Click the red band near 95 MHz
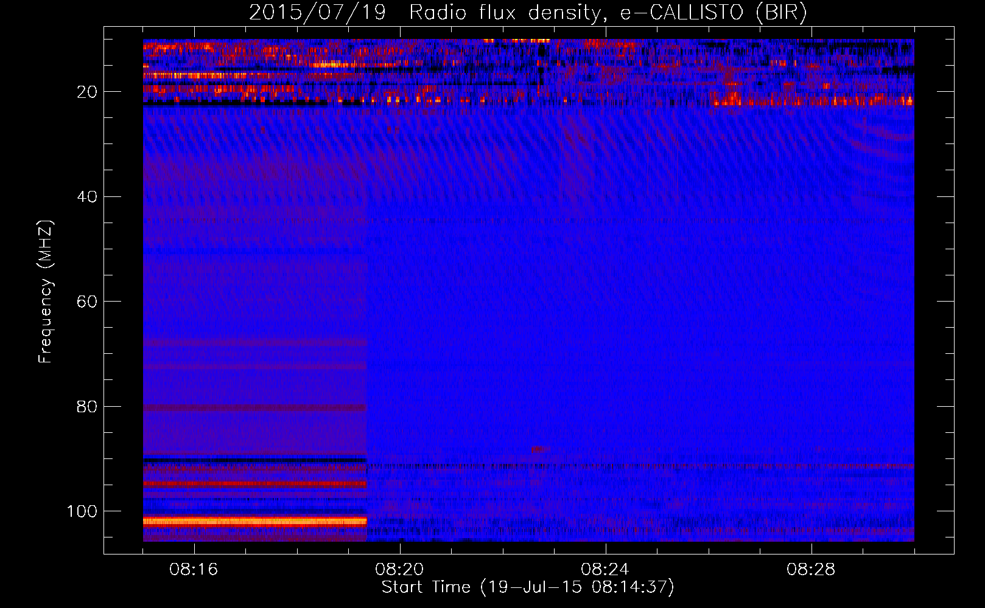985x608 pixels. pos(254,485)
